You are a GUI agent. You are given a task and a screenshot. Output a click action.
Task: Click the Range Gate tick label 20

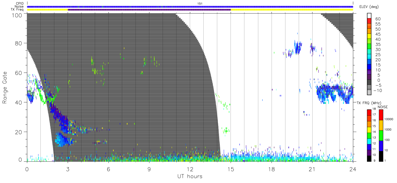pyautogui.click(x=19, y=132)
